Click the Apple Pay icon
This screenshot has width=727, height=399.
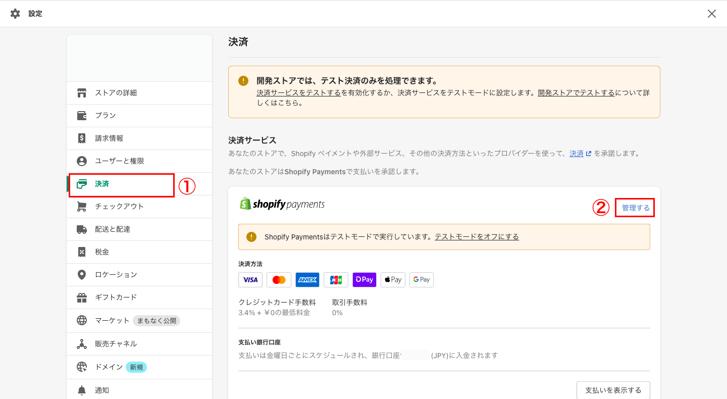click(393, 280)
